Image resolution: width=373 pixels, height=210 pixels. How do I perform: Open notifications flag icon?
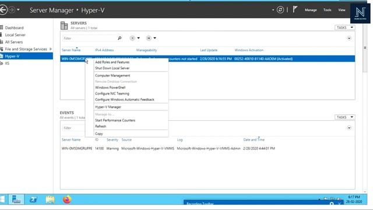click(x=295, y=9)
